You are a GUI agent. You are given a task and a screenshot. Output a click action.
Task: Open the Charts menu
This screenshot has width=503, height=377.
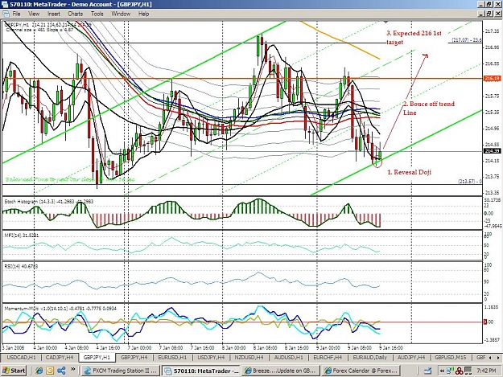click(x=76, y=14)
